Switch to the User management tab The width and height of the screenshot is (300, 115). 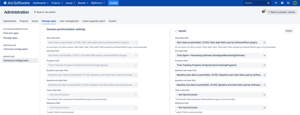coord(69,21)
